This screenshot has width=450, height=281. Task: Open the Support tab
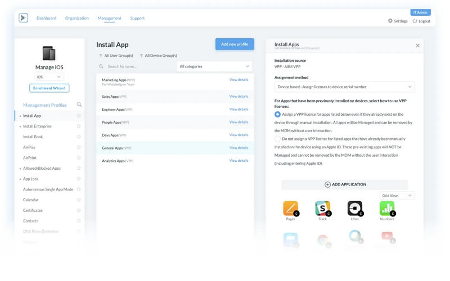point(137,18)
